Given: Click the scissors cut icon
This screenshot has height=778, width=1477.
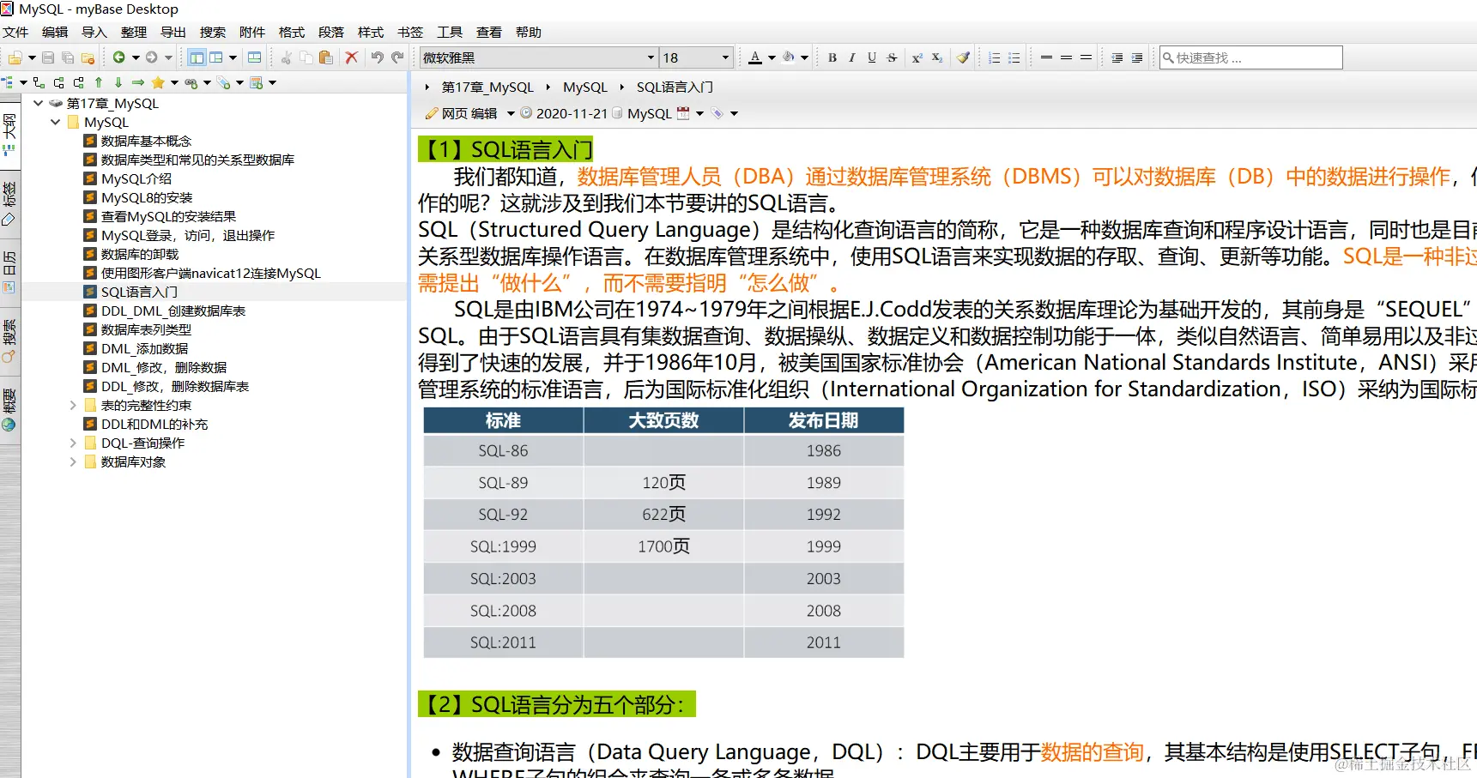Looking at the screenshot, I should [x=287, y=57].
